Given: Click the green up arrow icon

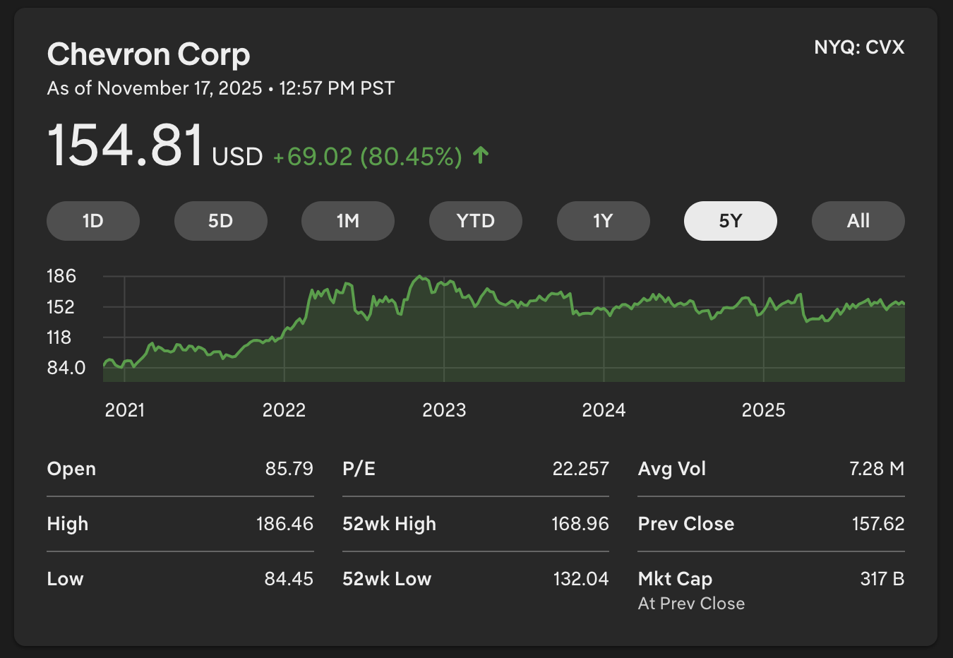Looking at the screenshot, I should point(481,155).
